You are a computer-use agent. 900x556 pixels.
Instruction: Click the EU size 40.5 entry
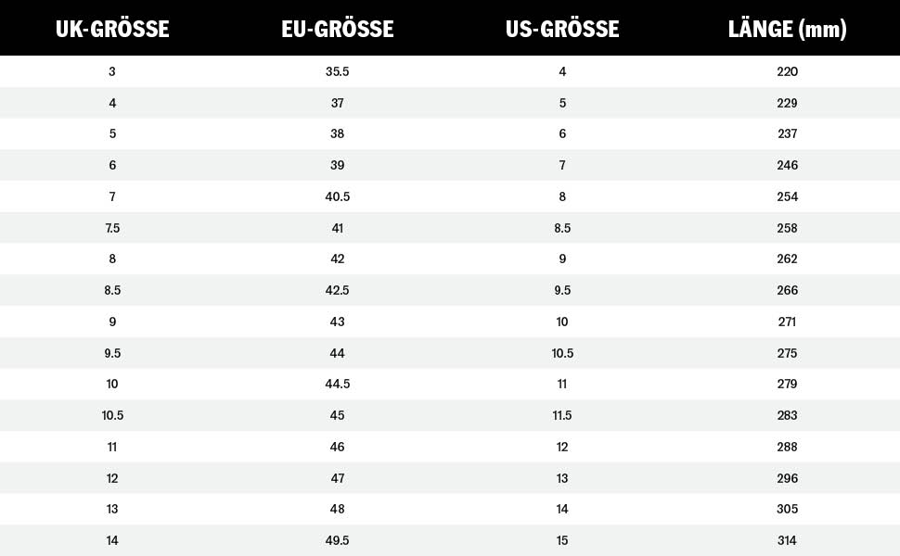(x=337, y=196)
